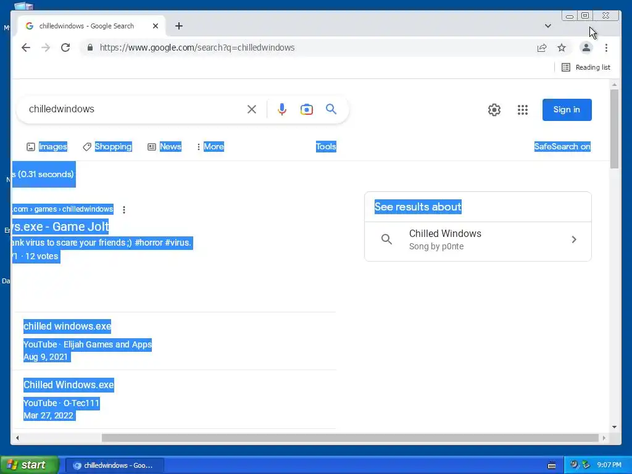Viewport: 632px width, 474px height.
Task: Expand the More search categories menu
Action: tap(210, 147)
